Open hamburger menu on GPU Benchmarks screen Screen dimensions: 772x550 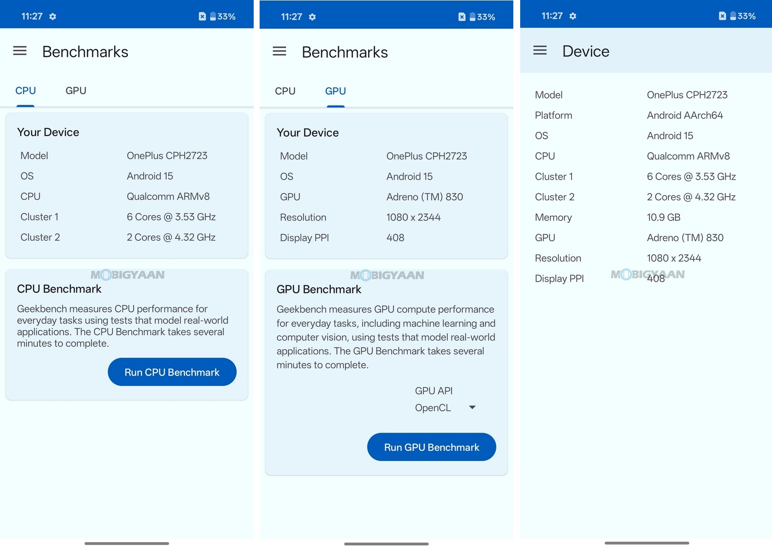click(279, 51)
